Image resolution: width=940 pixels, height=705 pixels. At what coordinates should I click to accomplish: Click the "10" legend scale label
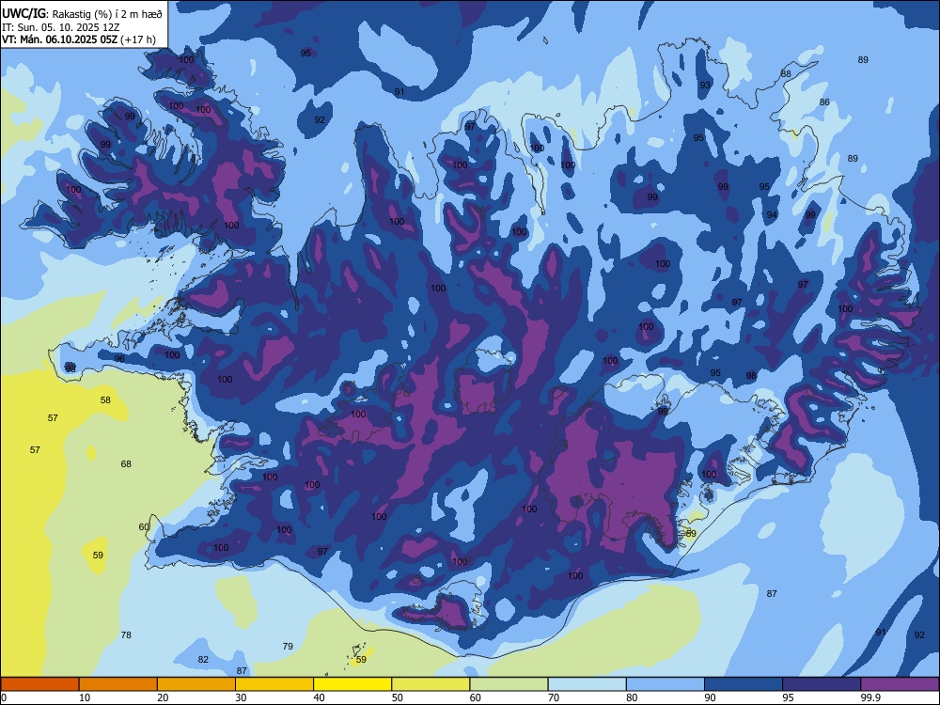(85, 697)
